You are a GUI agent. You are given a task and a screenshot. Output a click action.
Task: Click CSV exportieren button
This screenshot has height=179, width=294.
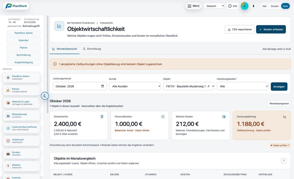pyautogui.click(x=240, y=29)
